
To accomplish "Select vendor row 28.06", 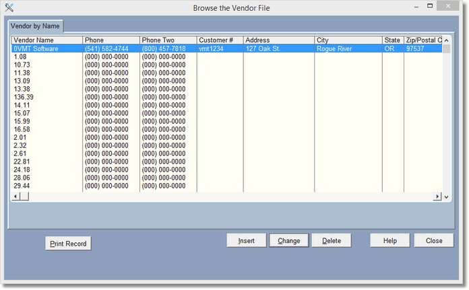I will tap(226, 178).
